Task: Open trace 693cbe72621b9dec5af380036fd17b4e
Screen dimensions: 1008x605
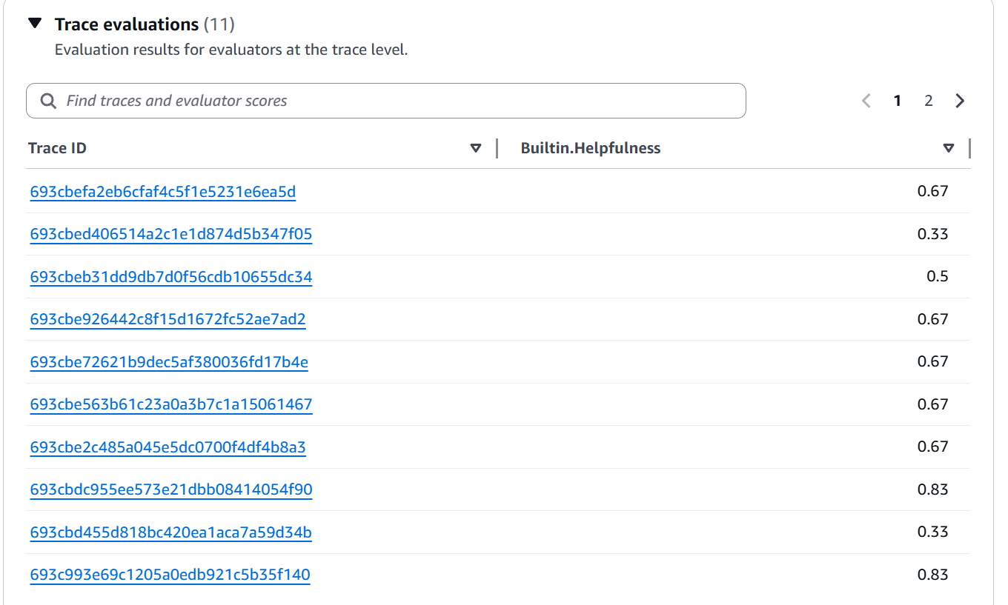Action: click(168, 361)
